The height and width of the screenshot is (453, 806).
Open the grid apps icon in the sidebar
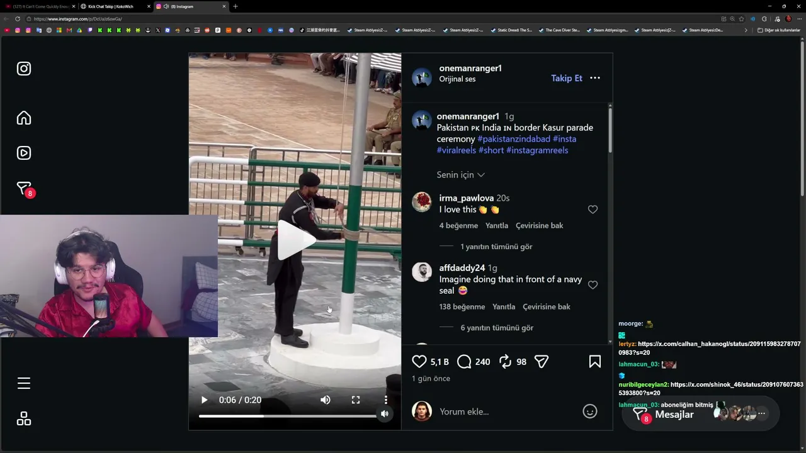24,418
